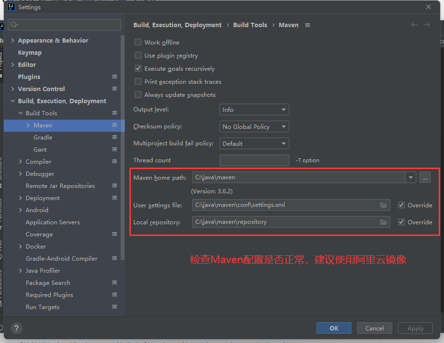Expand Appearance & Behavior section
The height and width of the screenshot is (343, 444).
pyautogui.click(x=13, y=41)
